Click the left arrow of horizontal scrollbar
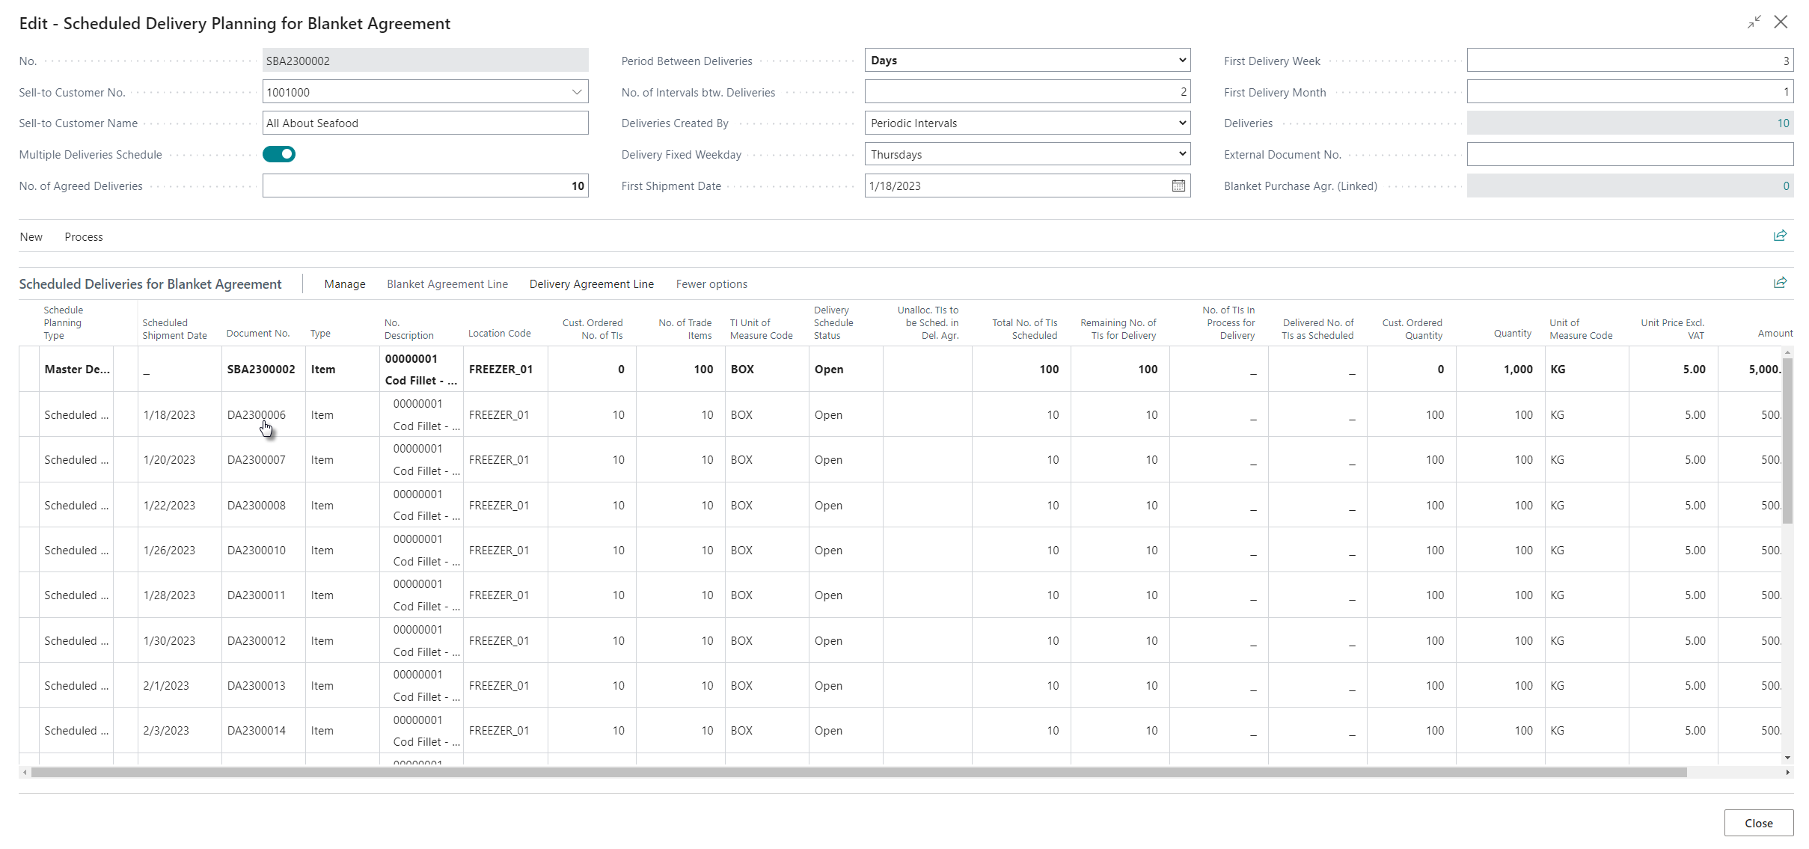The height and width of the screenshot is (849, 1809). [x=25, y=772]
